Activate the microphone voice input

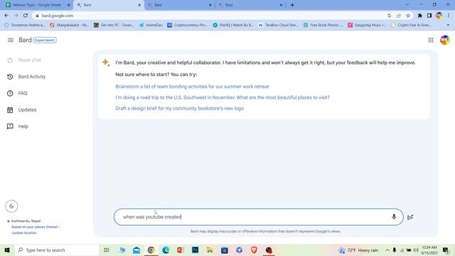(x=394, y=217)
